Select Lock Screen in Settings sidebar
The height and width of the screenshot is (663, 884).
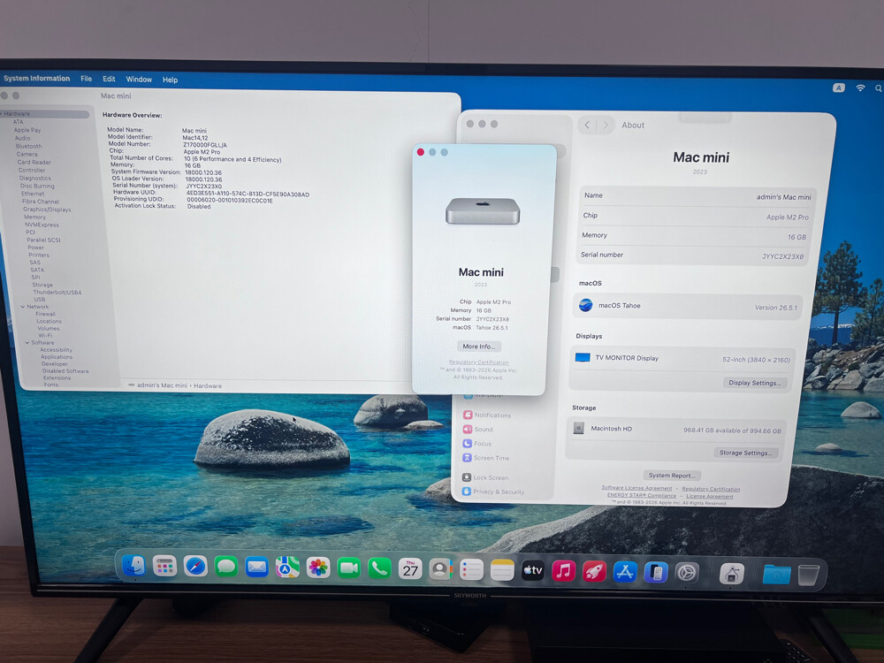point(485,477)
